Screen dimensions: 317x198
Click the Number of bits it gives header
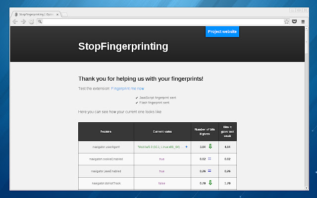205,132
